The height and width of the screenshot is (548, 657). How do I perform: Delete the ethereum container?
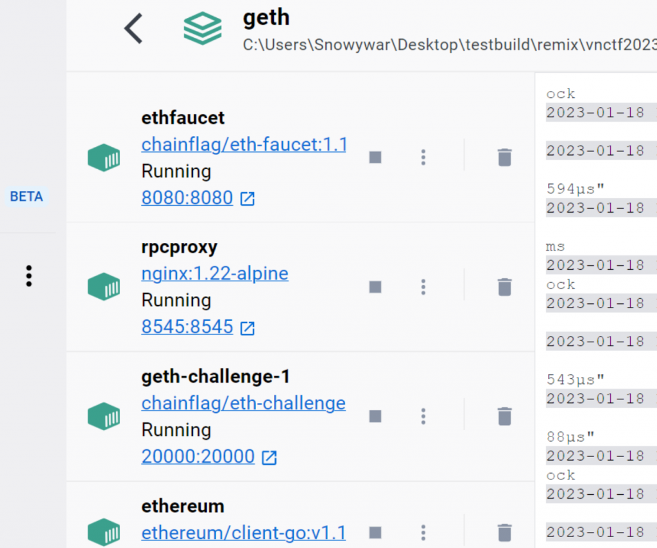click(x=505, y=532)
